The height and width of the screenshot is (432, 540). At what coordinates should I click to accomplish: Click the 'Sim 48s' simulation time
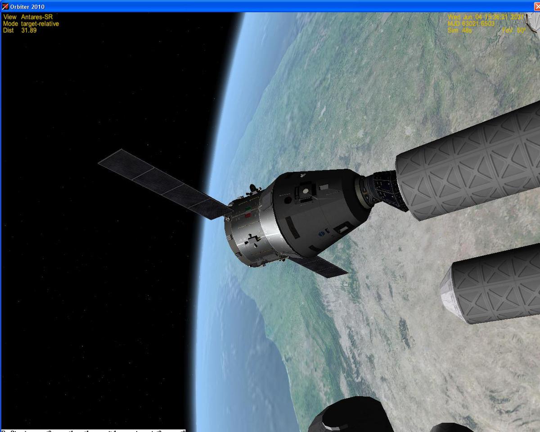pyautogui.click(x=459, y=31)
